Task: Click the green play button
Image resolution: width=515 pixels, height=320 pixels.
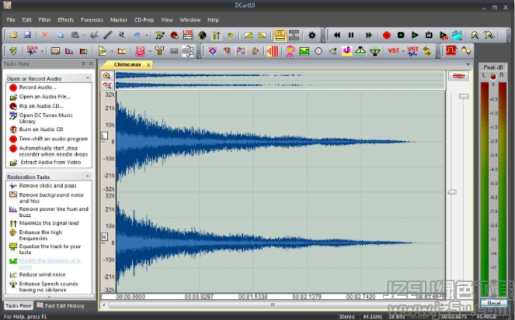Action: (x=415, y=35)
